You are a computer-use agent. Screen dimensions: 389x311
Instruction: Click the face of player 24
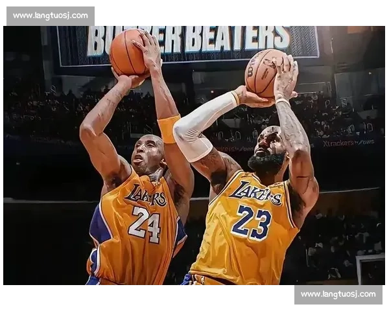(148, 155)
